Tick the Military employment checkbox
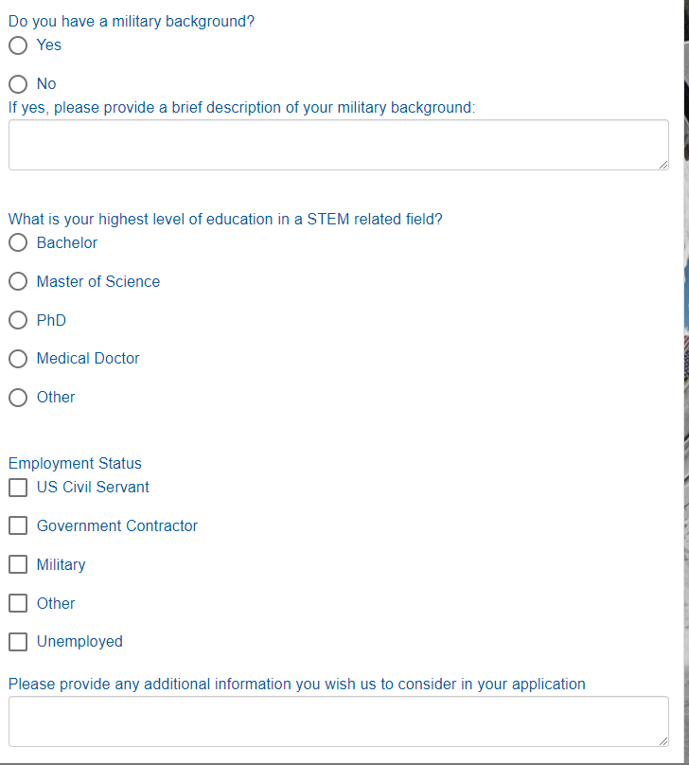Screen dimensions: 689x765 (18, 565)
